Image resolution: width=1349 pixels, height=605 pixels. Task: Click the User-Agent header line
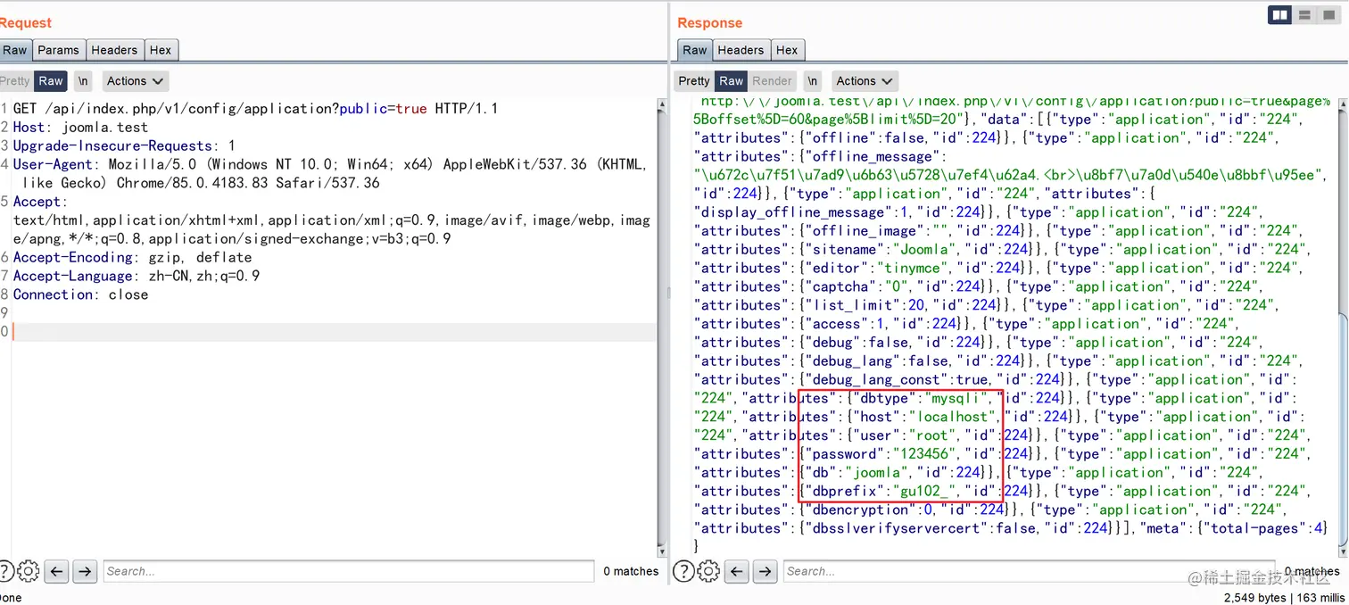tap(330, 173)
